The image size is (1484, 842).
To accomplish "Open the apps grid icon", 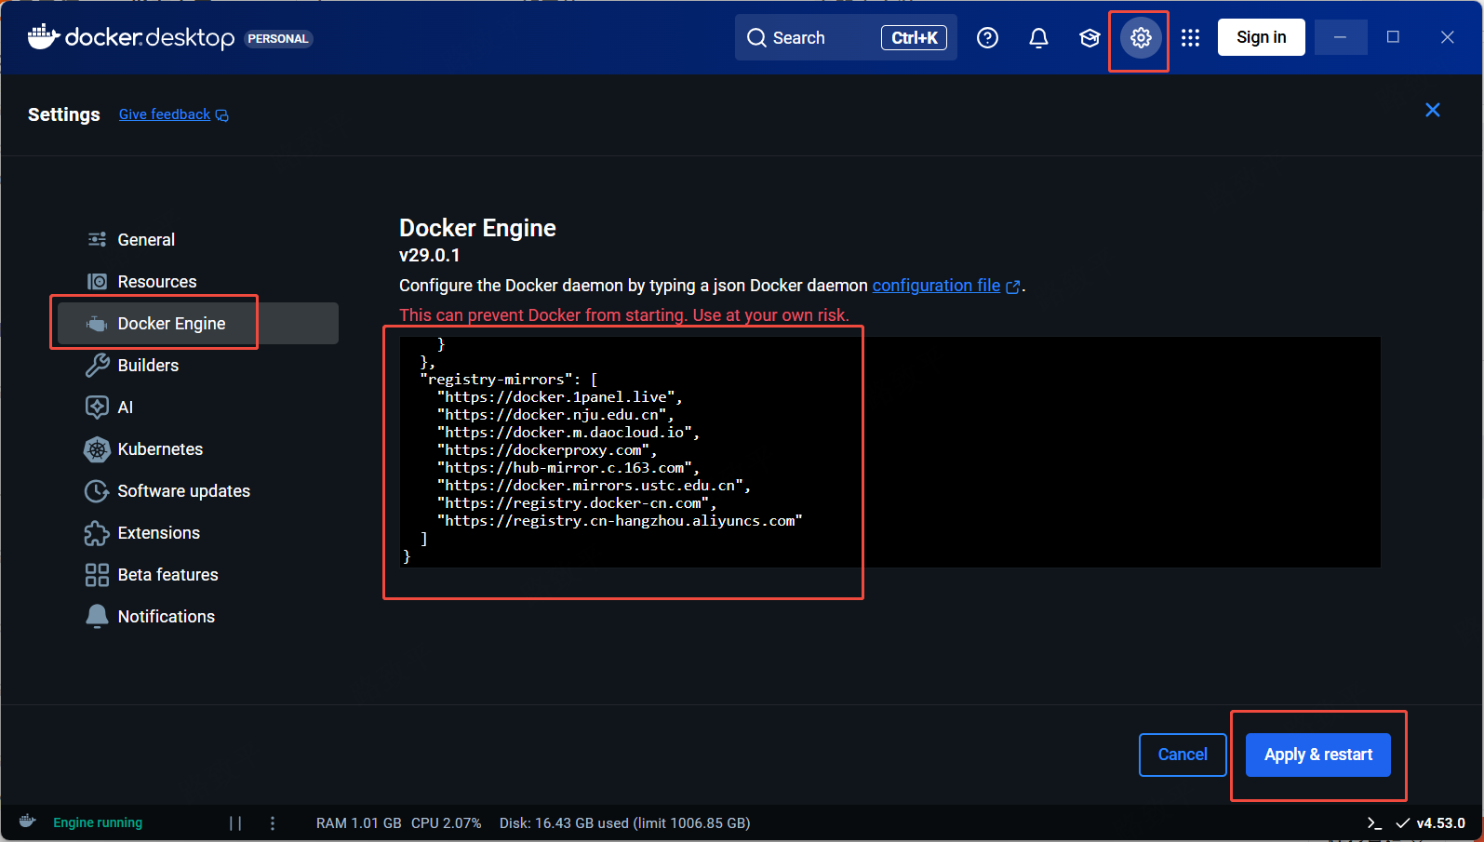I will [x=1190, y=37].
